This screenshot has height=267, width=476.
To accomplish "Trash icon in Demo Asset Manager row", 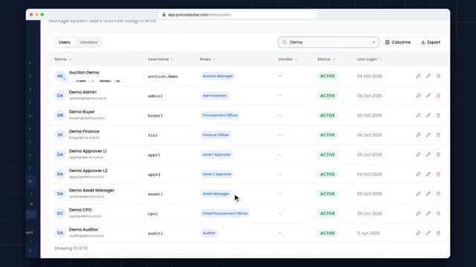I will click(x=438, y=194).
